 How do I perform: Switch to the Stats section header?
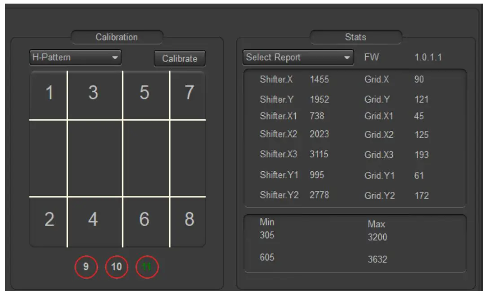pyautogui.click(x=356, y=37)
